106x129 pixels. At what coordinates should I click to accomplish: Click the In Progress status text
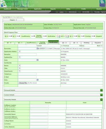pyautogui.click(x=65, y=52)
